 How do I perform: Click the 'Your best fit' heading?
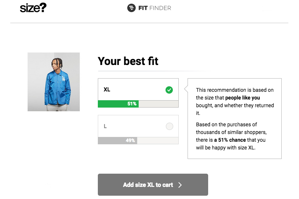128,61
